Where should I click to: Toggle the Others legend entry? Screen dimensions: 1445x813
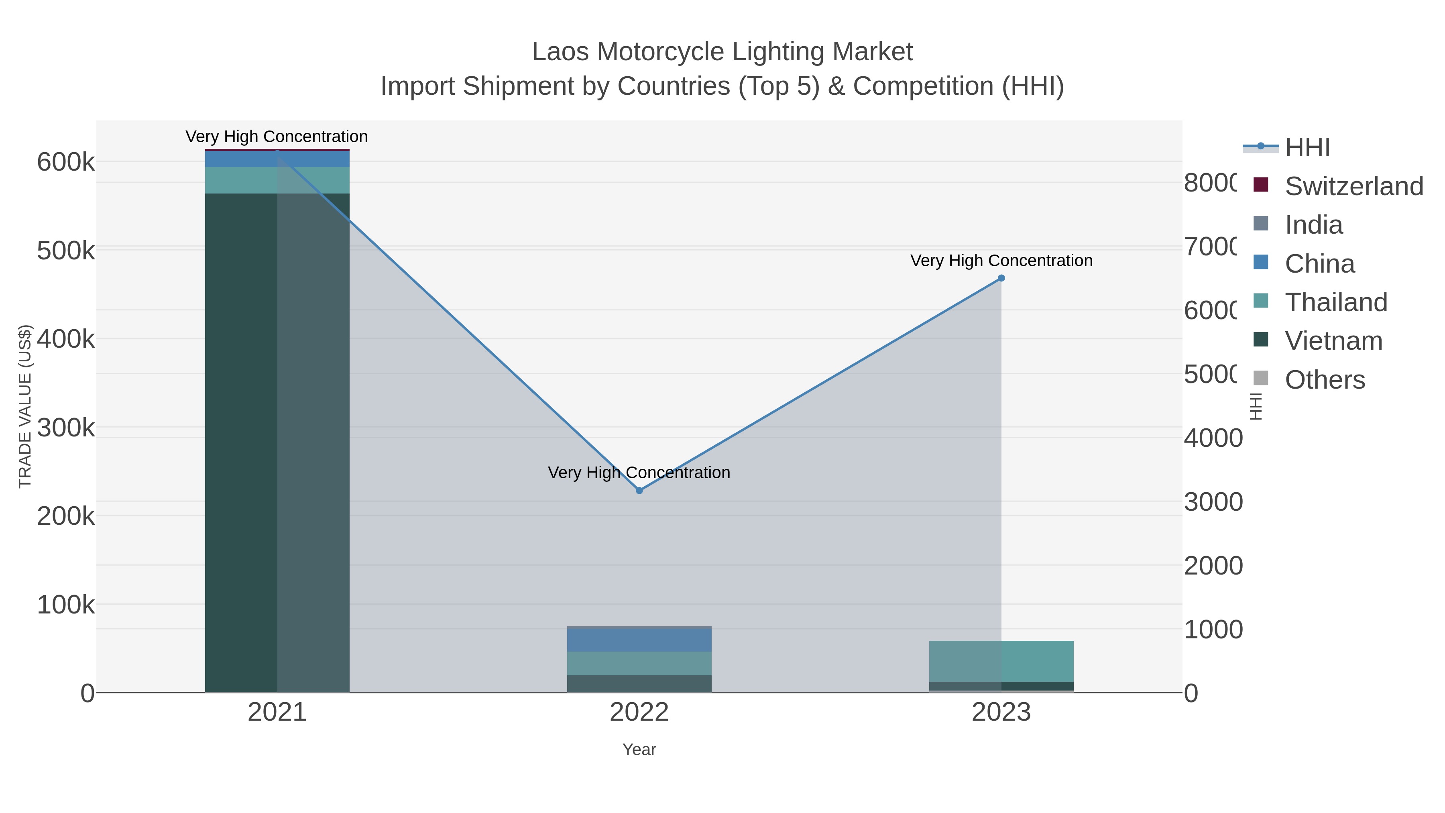pos(1309,379)
